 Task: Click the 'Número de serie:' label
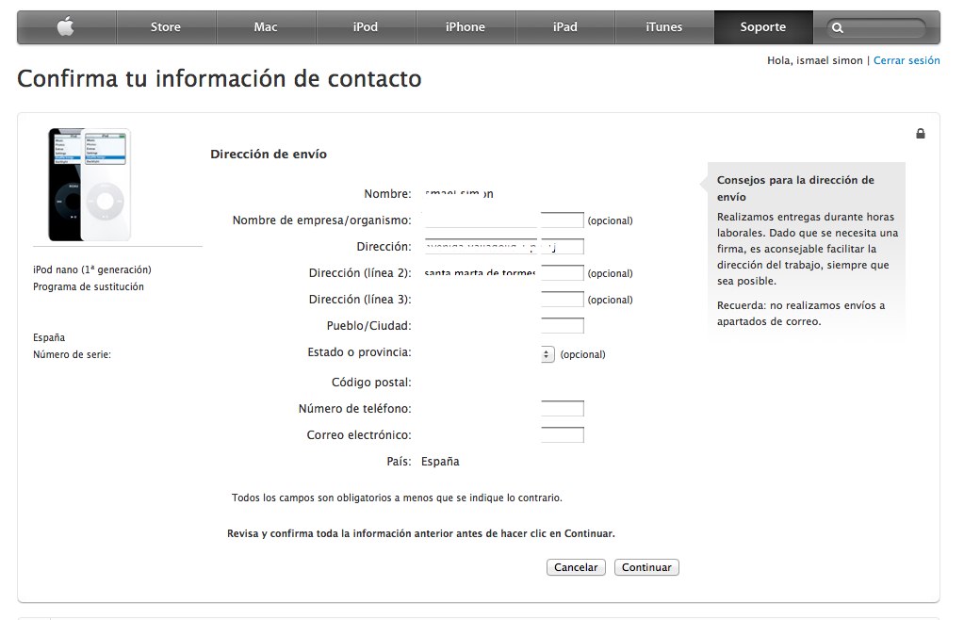(72, 354)
